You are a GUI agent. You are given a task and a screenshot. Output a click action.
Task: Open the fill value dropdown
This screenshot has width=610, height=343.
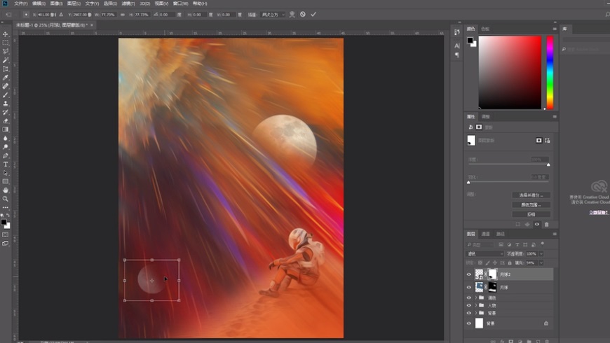tap(541, 263)
